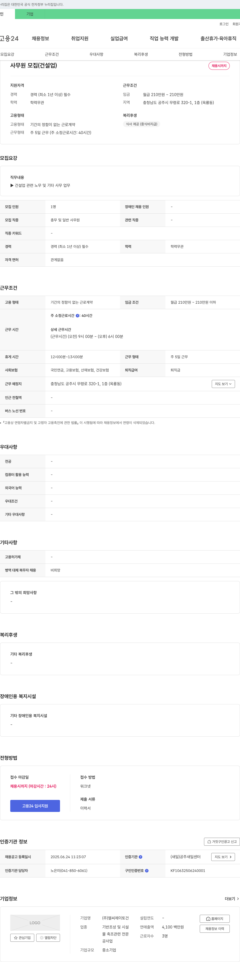The width and height of the screenshot is (240, 962).
Task: Click the 주 소정근로시간 help icon
Action: click(x=77, y=316)
